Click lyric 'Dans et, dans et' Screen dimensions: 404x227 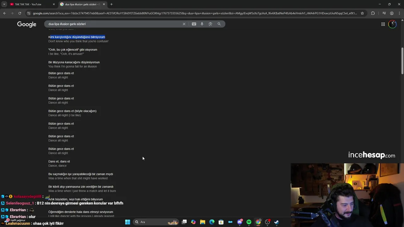[x=59, y=161]
